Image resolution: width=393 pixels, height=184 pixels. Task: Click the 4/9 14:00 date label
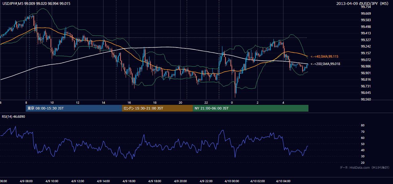tap(103, 181)
